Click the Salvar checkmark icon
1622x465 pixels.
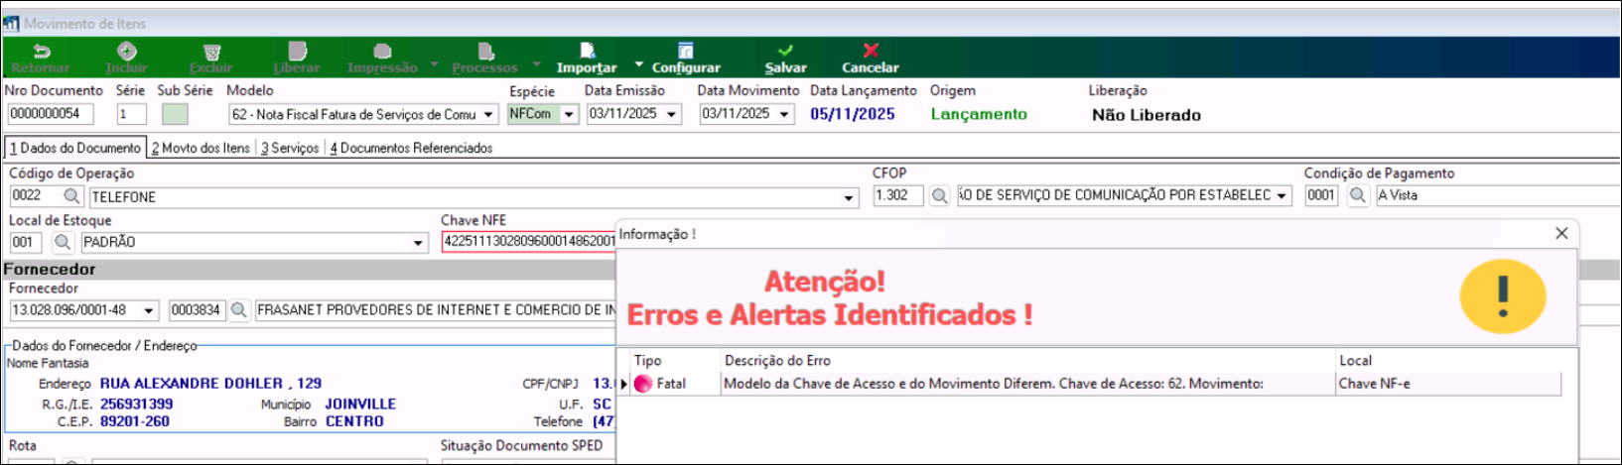(785, 51)
